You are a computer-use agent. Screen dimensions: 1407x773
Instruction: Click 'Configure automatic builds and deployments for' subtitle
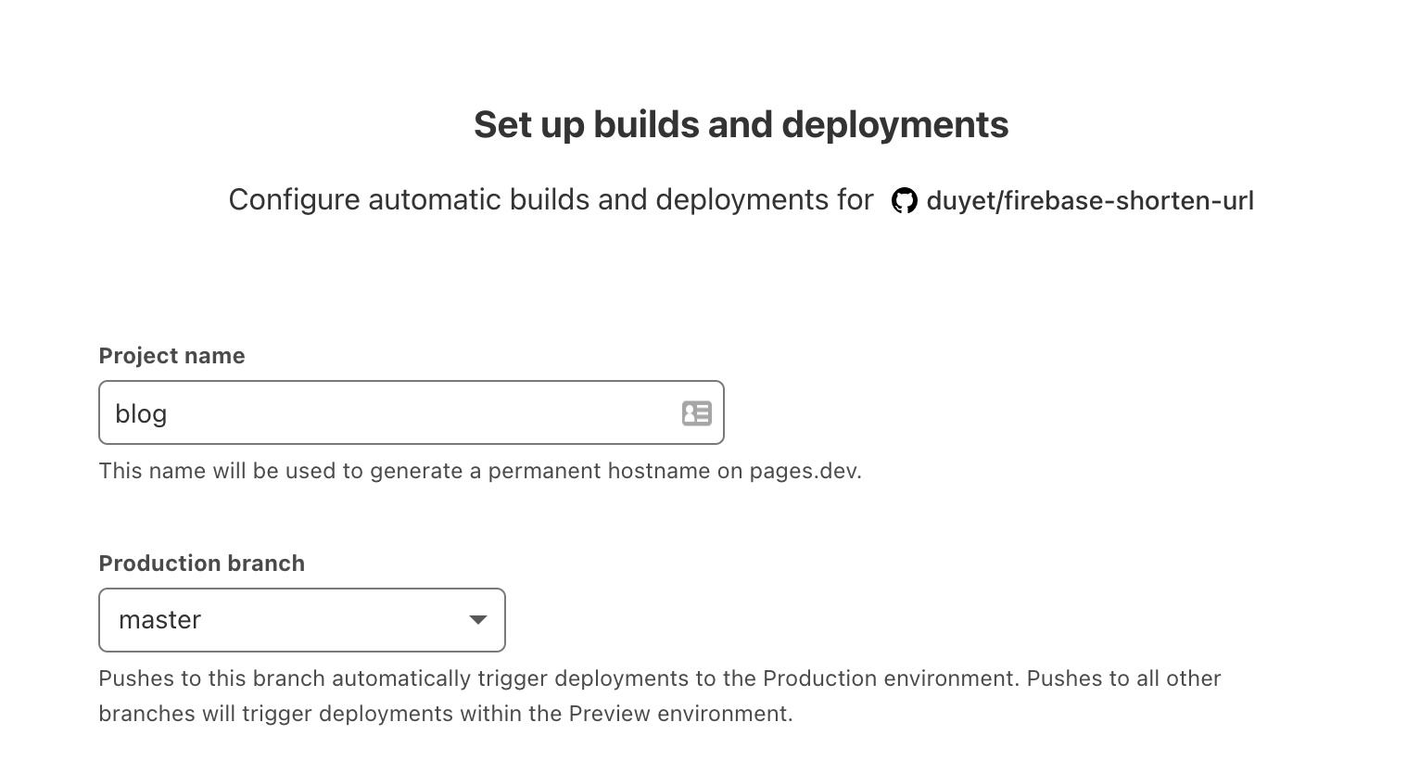coord(551,200)
